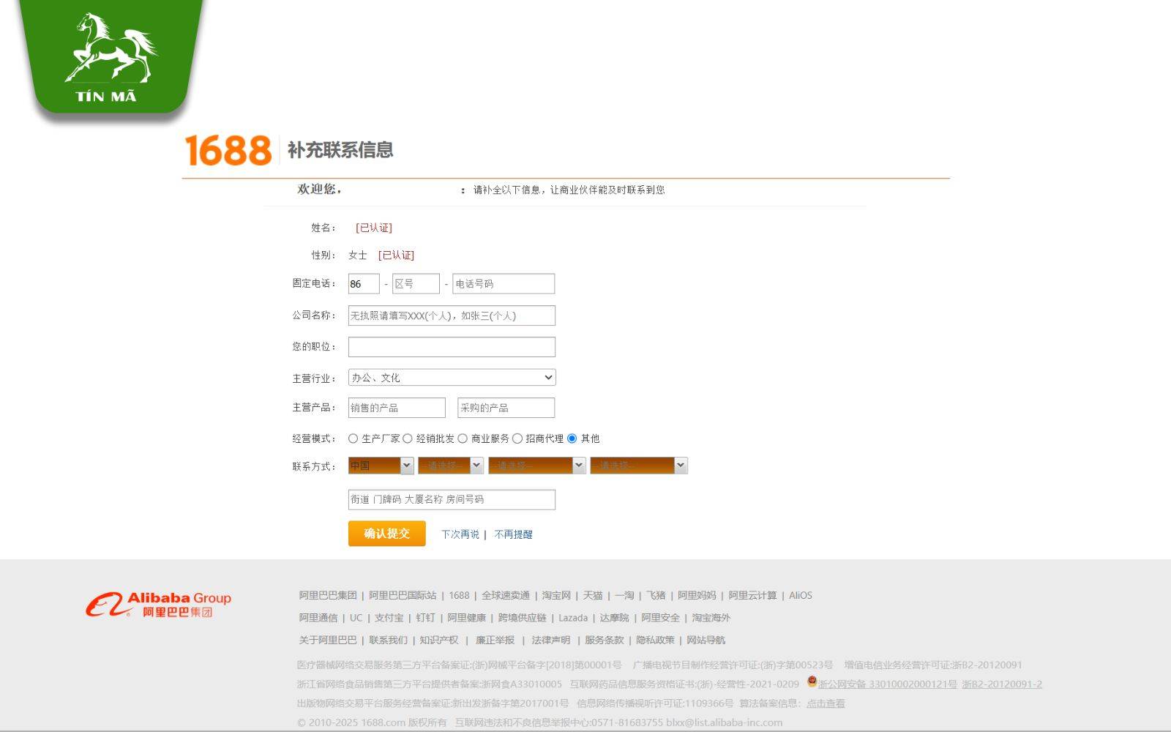Click the 隐私政策 footer link
The image size is (1171, 732).
pos(655,640)
